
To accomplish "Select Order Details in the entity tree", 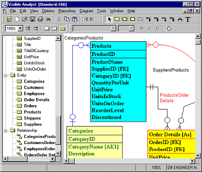I will pos(37,100).
